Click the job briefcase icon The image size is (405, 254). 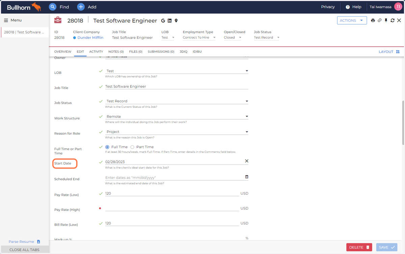tap(58, 20)
